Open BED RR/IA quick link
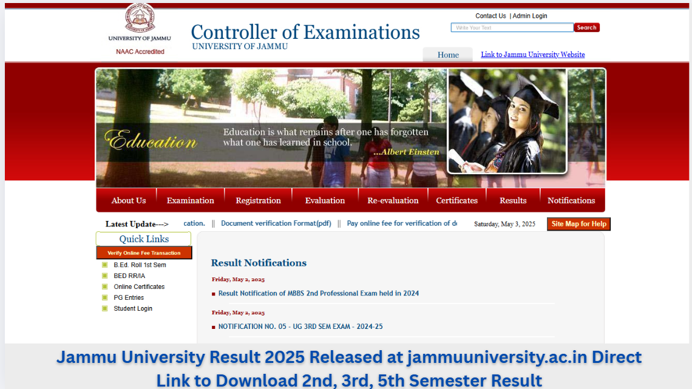692x389 pixels. (129, 276)
